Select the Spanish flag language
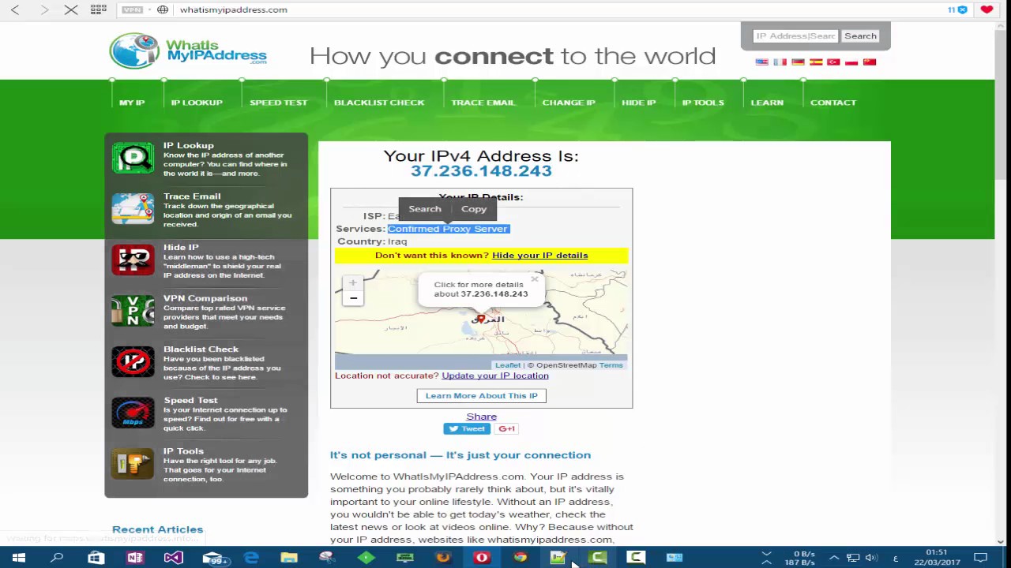The image size is (1011, 568). pos(816,62)
